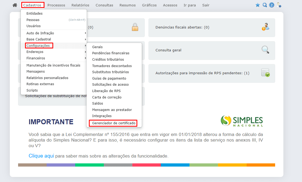Click the magnifier icon on Consulta geral panel

tap(265, 50)
